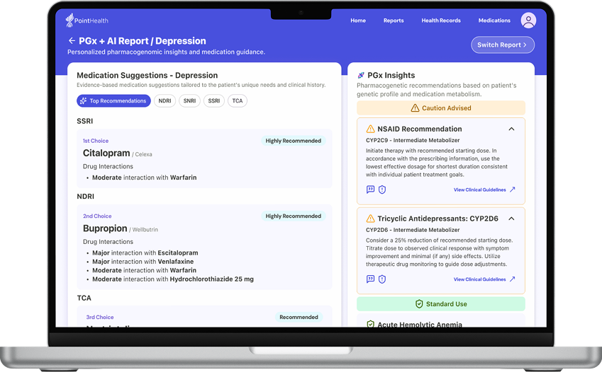Click the external arrow on the Tricyclic guidelines link
Viewport: 602px width, 372px height.
tap(512, 279)
